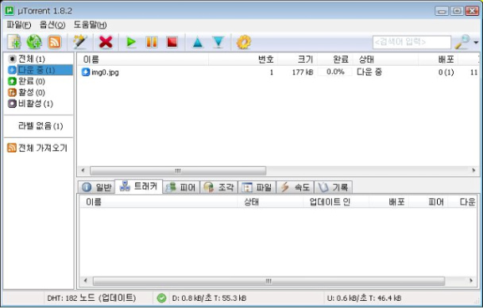
Task: Open the 도움말 menu
Action: [x=90, y=25]
